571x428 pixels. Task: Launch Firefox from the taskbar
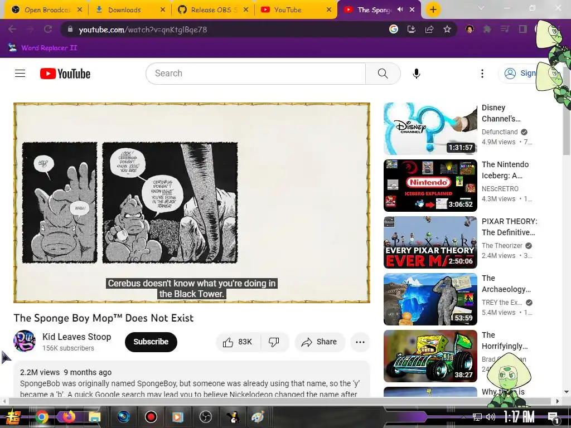coord(69,416)
